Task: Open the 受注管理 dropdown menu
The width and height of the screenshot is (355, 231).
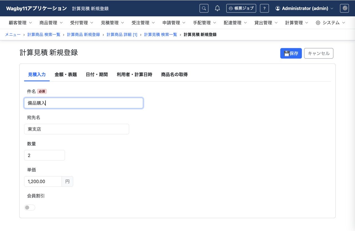Action: pyautogui.click(x=143, y=23)
